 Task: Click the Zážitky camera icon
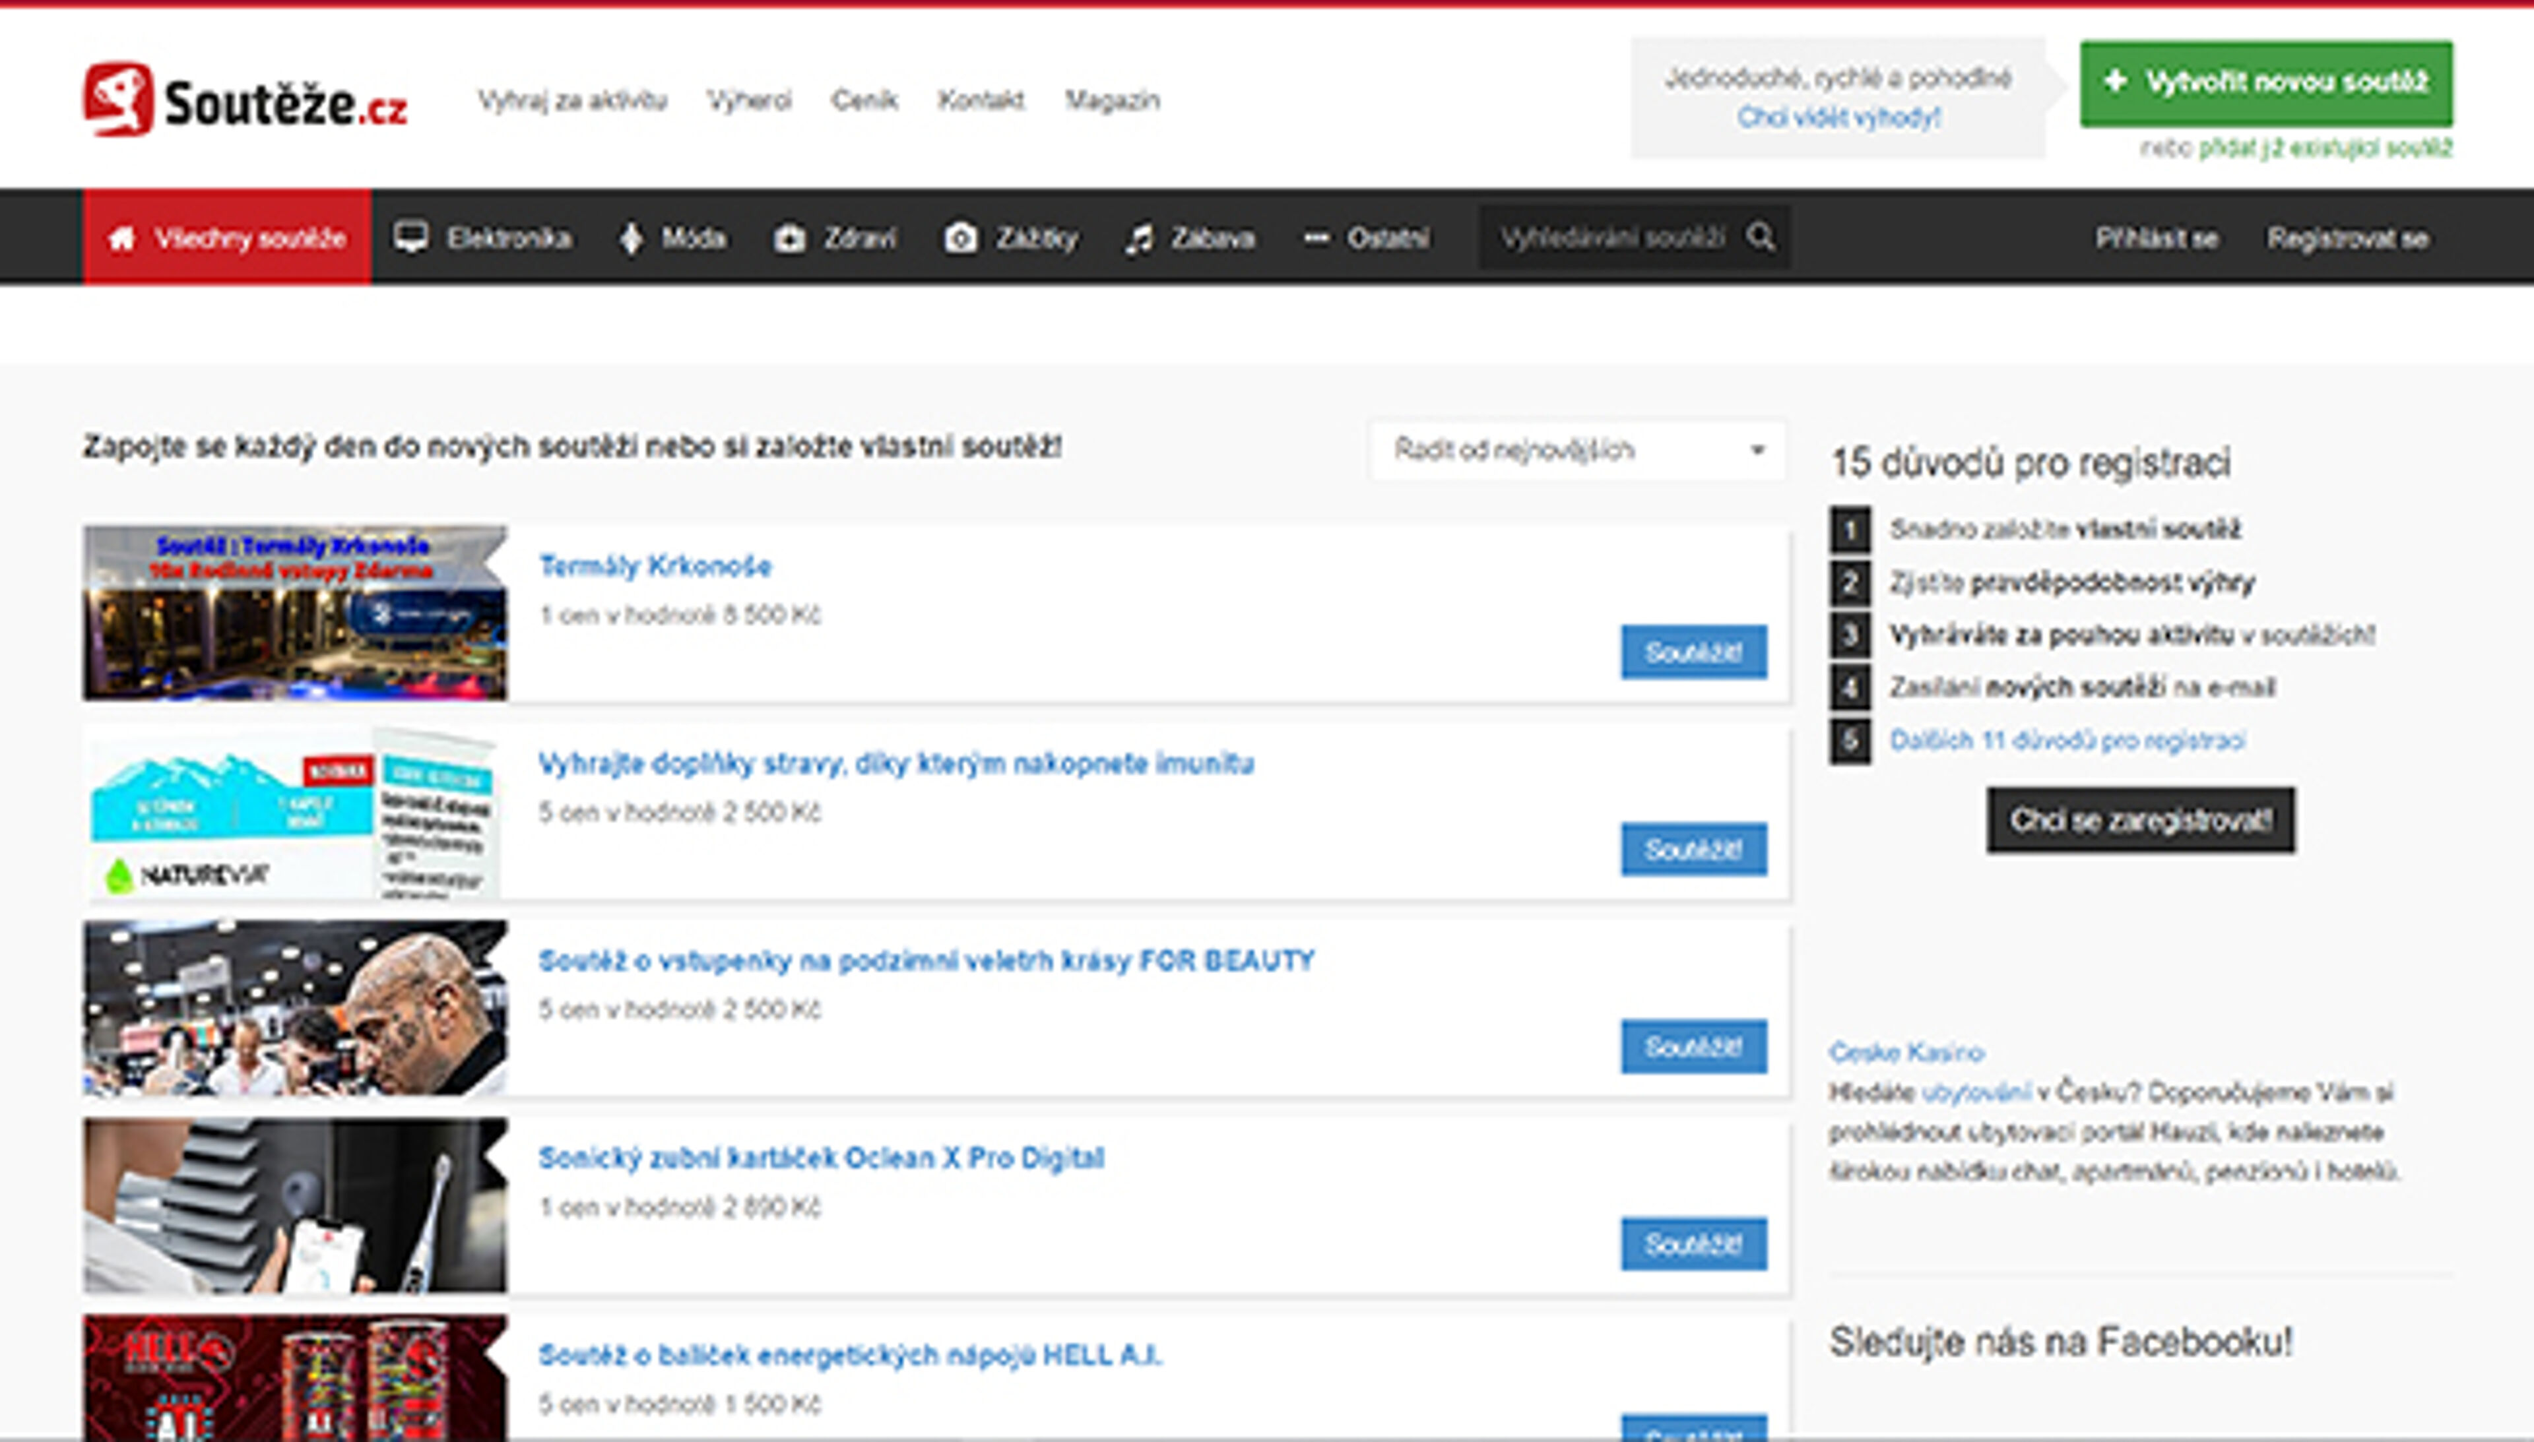[960, 239]
